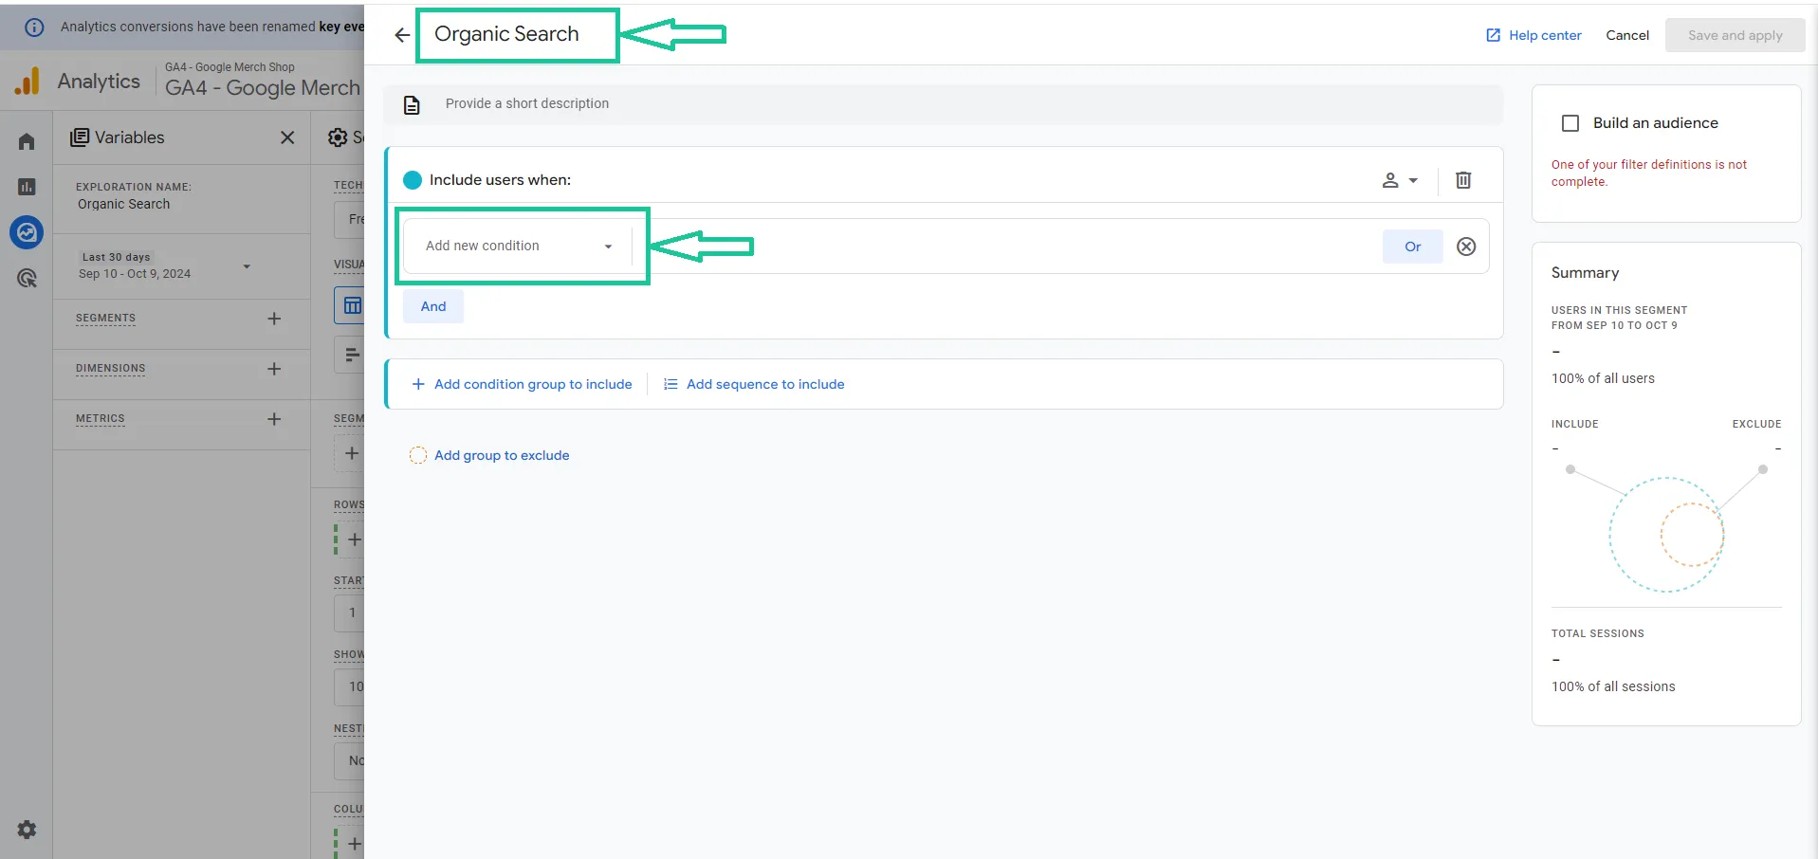
Task: Open Explore icon in left sidebar
Action: 27,232
